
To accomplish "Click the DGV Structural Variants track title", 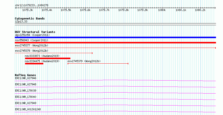I will [x=35, y=32].
